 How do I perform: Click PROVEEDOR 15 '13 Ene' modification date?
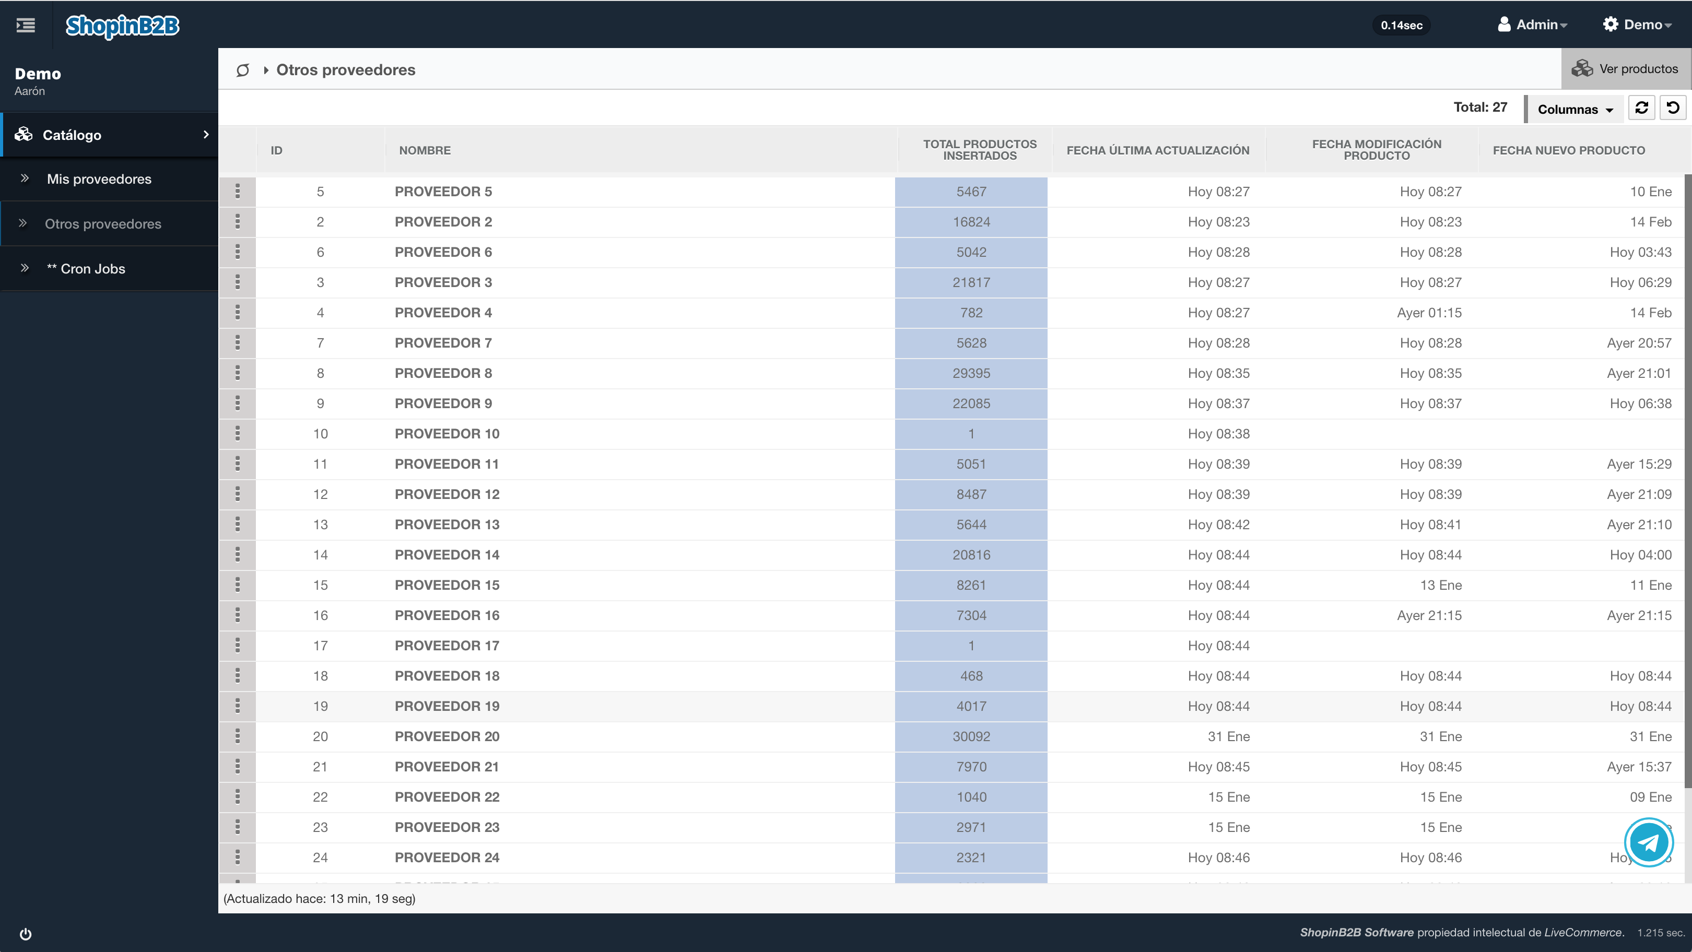coord(1440,586)
